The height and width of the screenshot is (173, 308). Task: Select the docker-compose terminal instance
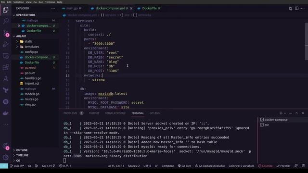pos(274,120)
